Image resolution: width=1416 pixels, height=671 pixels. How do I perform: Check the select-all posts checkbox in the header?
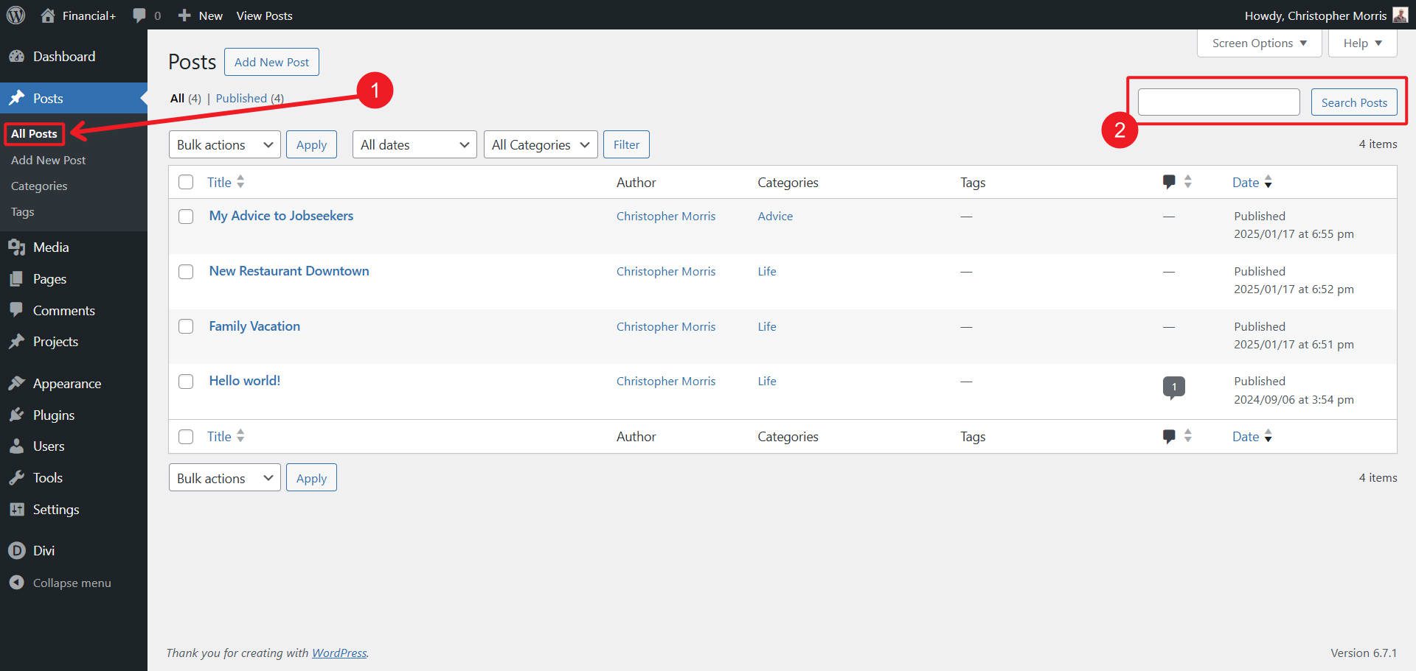pyautogui.click(x=185, y=181)
